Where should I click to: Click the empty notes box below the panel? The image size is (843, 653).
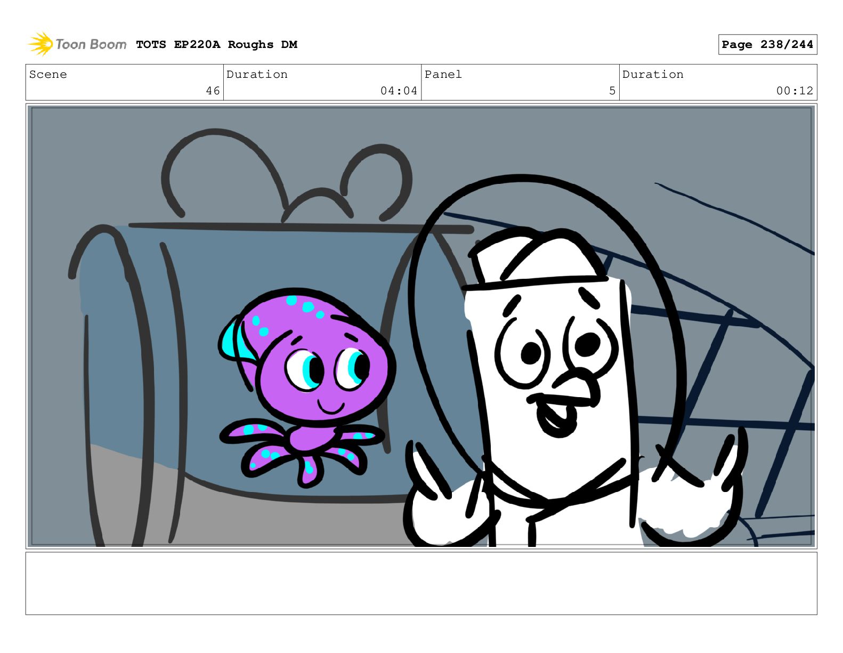(x=421, y=583)
